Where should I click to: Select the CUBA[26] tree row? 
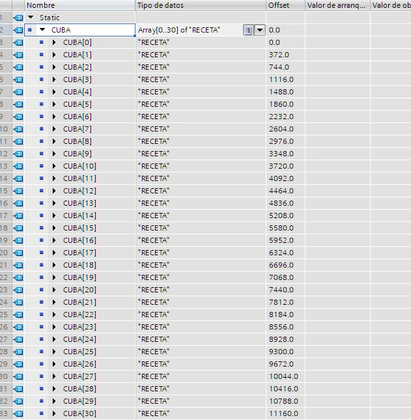79,364
